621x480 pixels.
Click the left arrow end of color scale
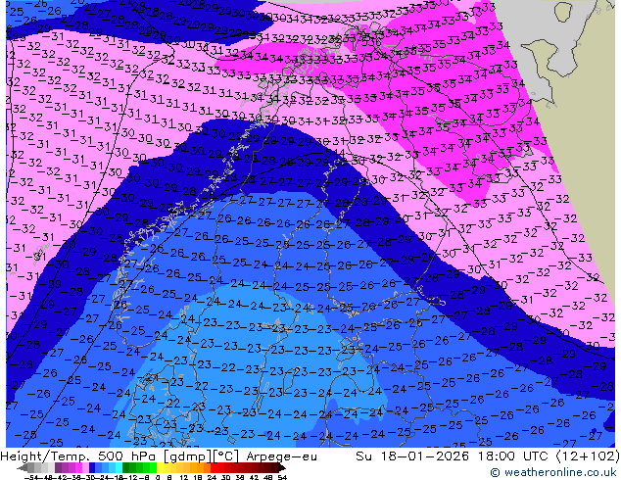[x=22, y=468]
